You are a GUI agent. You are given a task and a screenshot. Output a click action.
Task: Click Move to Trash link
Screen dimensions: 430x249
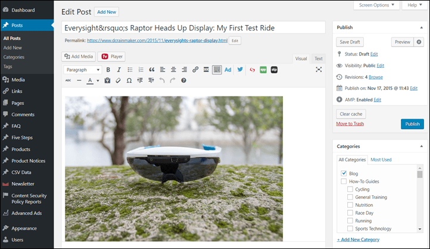[x=350, y=124]
